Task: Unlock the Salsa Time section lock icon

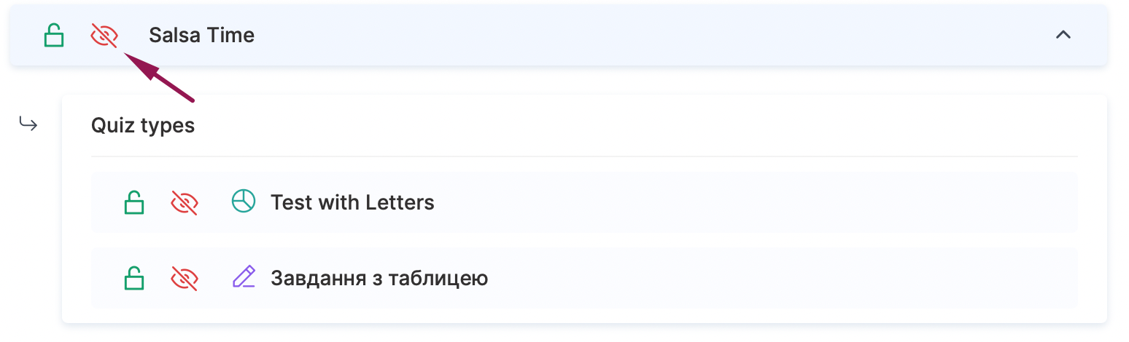Action: coord(54,35)
